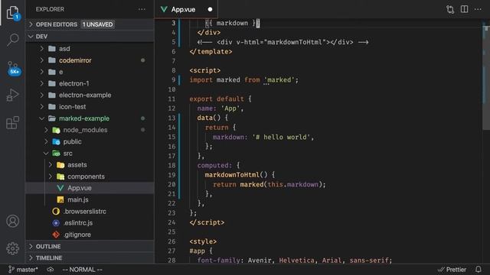Open the .browserslistrc file
This screenshot has width=490, height=275.
point(90,212)
